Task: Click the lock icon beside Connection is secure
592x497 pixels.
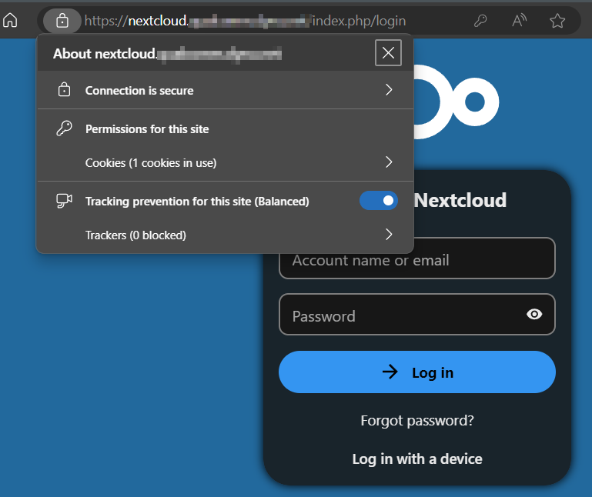Action: (64, 90)
